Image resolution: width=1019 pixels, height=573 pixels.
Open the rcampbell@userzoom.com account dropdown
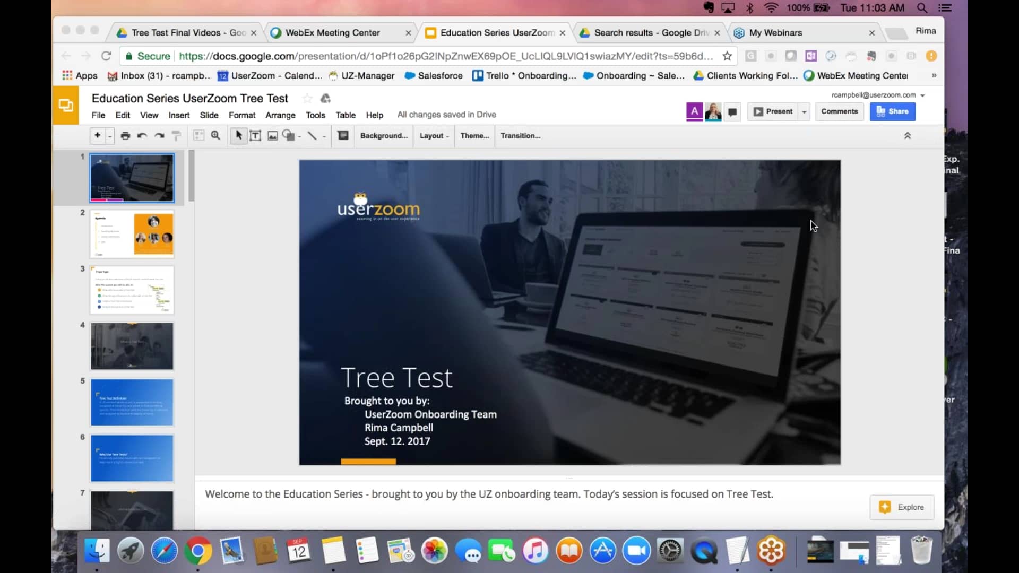click(923, 95)
